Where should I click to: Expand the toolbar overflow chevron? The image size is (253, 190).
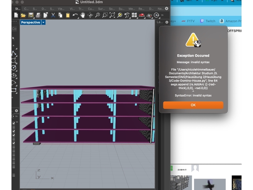tap(162, 15)
